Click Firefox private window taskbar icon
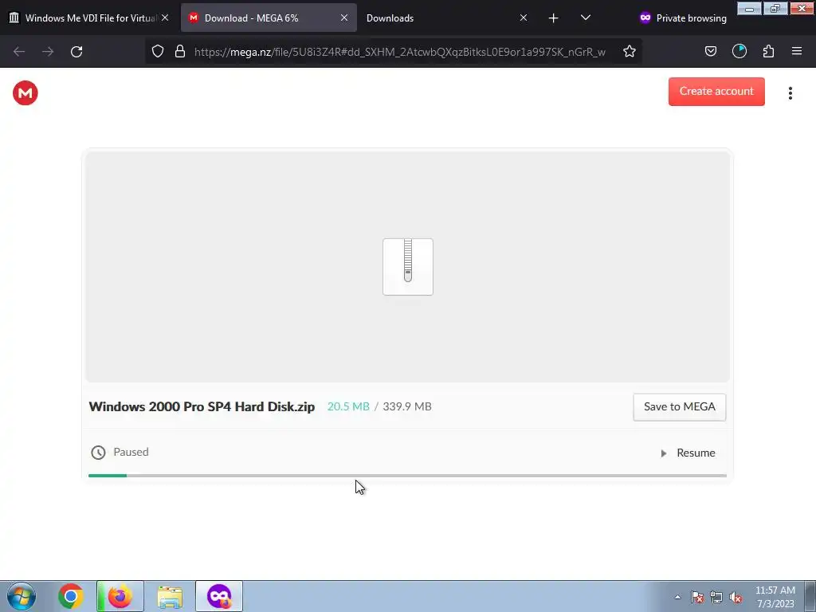Screen dimensions: 816x612 click(x=219, y=596)
